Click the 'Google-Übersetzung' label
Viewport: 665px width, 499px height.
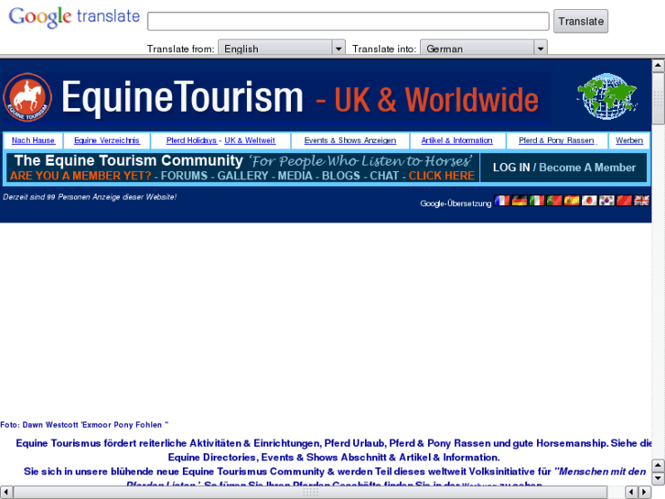[456, 203]
